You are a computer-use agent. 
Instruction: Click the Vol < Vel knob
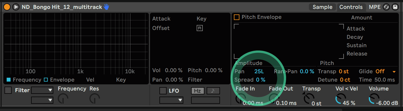pyautogui.click(x=341, y=99)
